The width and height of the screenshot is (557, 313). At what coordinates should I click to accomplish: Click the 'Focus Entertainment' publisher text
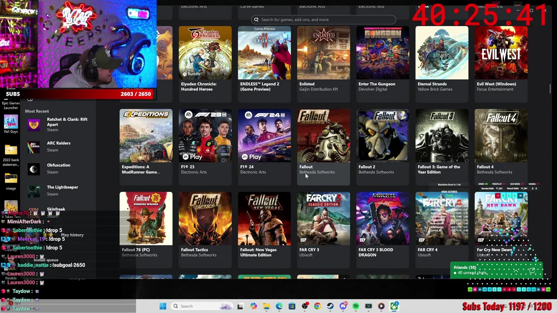(495, 89)
